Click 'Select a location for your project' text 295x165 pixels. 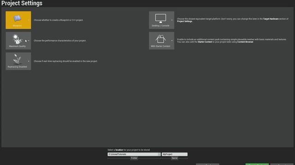[x=129, y=150]
